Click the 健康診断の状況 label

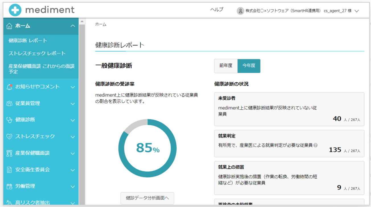pyautogui.click(x=231, y=84)
